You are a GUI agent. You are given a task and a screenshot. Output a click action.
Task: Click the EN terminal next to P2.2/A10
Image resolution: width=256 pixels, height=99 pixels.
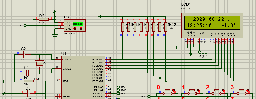click(x=118, y=93)
